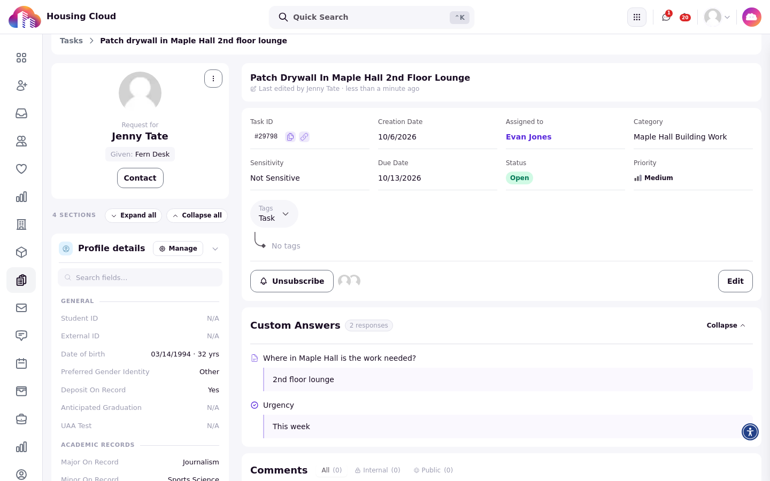
Task: Click the highlighted clipboard tasks sidebar icon
Action: (21, 280)
